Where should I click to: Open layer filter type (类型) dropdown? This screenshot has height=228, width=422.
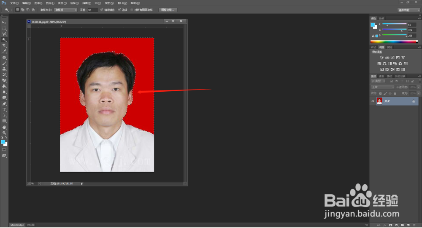(x=378, y=81)
